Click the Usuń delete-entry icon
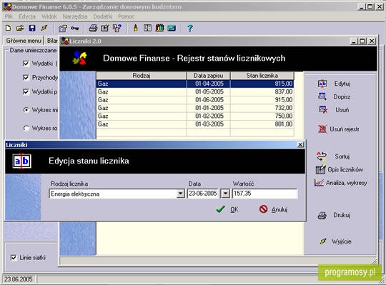The width and height of the screenshot is (386, 285). [x=322, y=110]
